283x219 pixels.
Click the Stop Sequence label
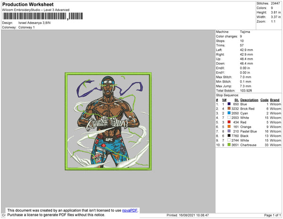point(227,95)
